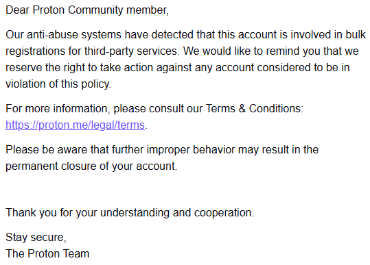Image resolution: width=370 pixels, height=265 pixels.
Task: Click the word 'cooperation' in thank-you line
Action: 222,213
